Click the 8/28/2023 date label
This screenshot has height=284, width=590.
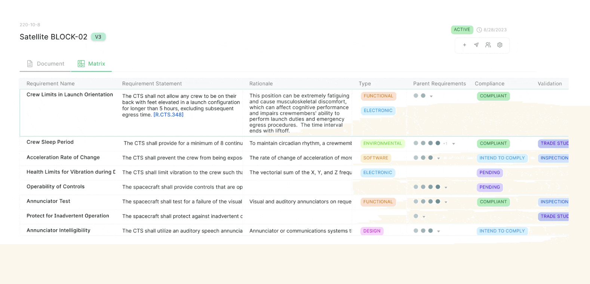(x=495, y=30)
